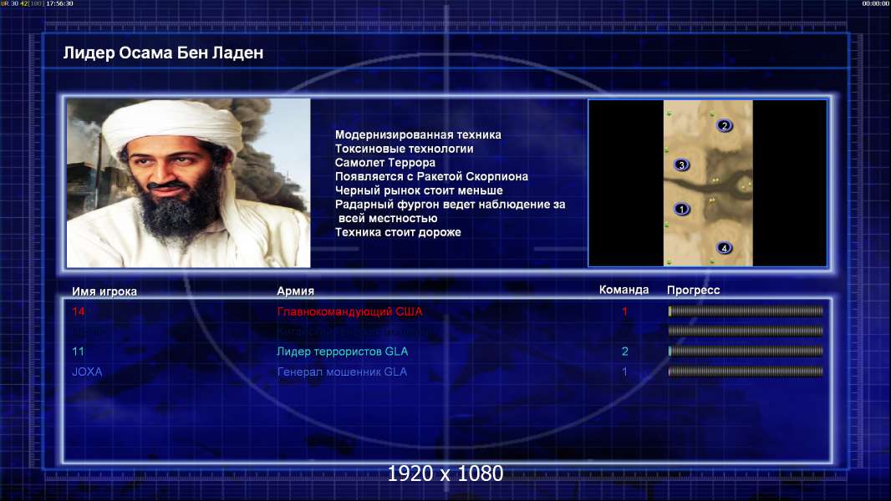Image resolution: width=891 pixels, height=501 pixels.
Task: Click the title 'Лидер Осама Бен Ладен'
Action: click(x=163, y=53)
